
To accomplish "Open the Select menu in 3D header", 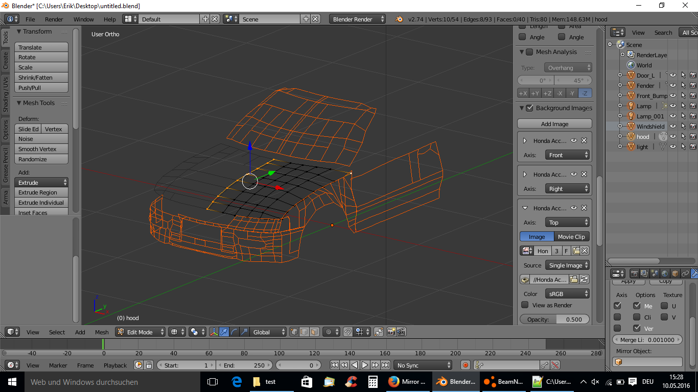I will (x=57, y=332).
